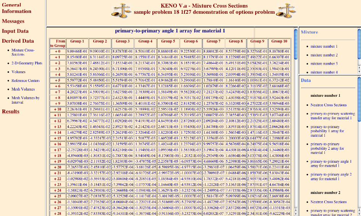Screen dimensions: 361x216
Task: Select Derived Data in the sidebar
Action: (18, 41)
